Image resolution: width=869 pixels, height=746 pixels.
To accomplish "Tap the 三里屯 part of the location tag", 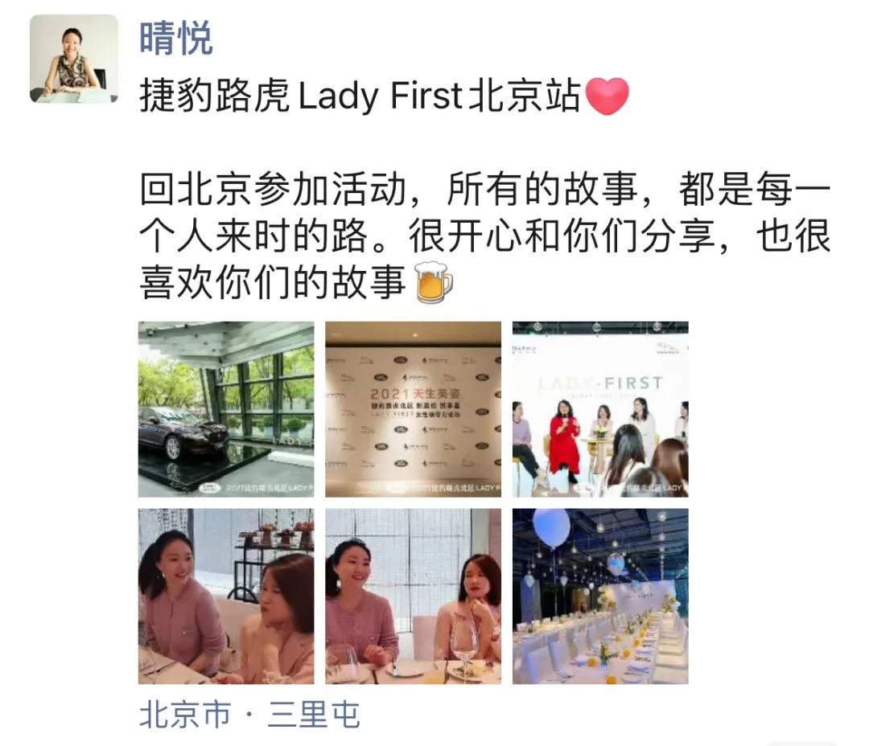I will (x=314, y=714).
